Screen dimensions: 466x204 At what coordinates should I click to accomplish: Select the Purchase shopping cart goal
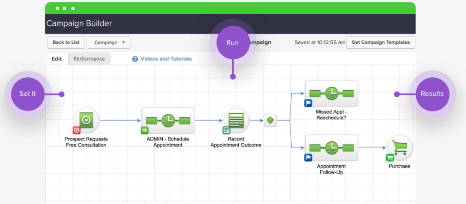click(x=400, y=147)
